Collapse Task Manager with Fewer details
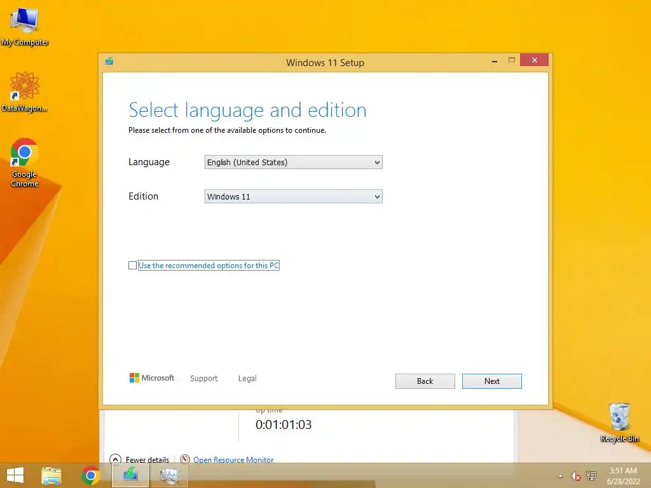The image size is (651, 488). [139, 459]
